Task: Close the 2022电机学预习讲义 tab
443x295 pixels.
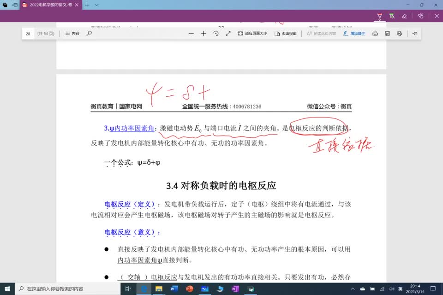Action: point(77,5)
